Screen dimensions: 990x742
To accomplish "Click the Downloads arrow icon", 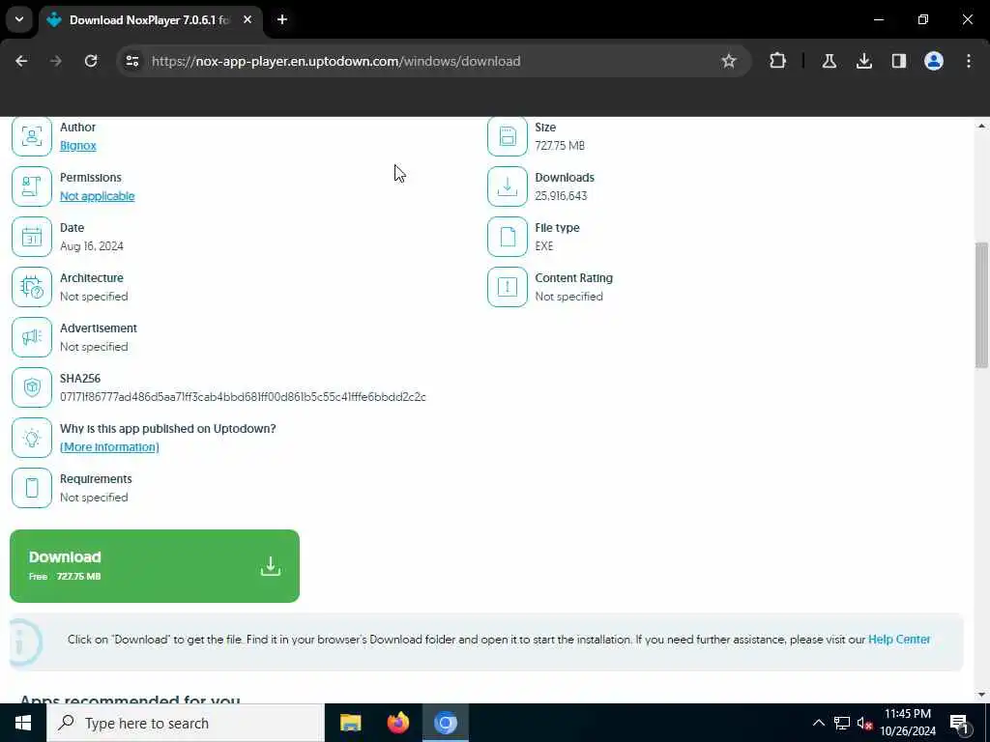I will [507, 186].
